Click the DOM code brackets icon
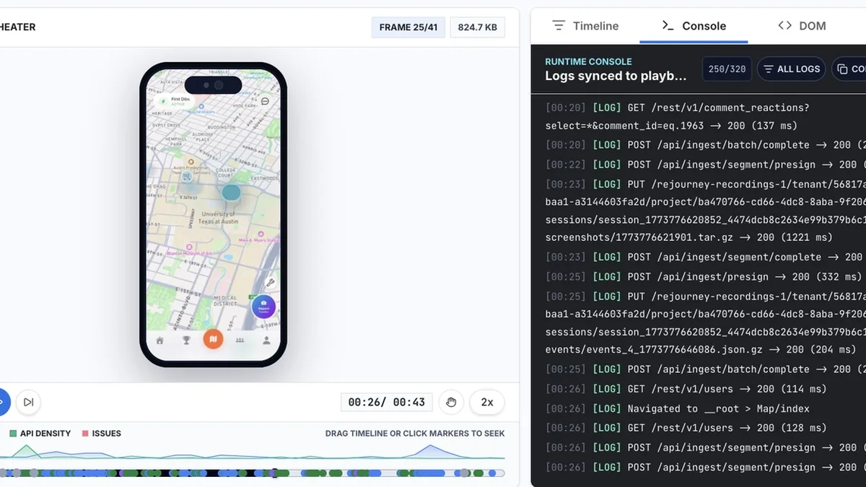Image resolution: width=866 pixels, height=487 pixels. point(784,26)
